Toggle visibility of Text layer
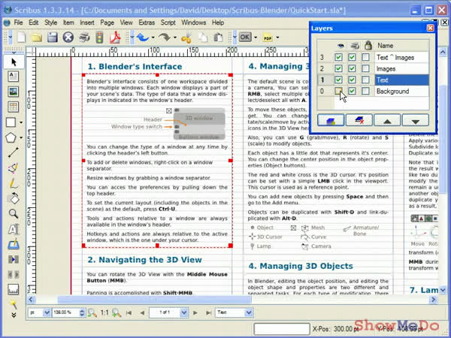 click(338, 80)
